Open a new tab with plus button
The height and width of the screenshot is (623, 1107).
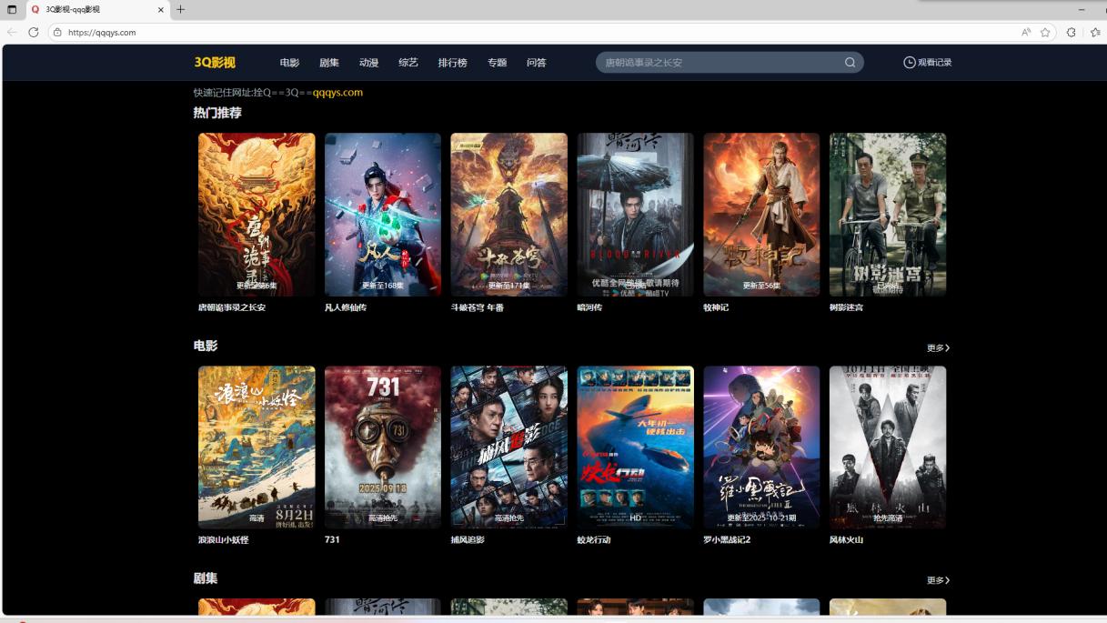tap(180, 9)
